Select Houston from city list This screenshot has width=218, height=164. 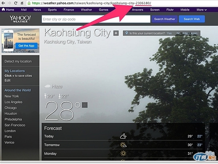click(11, 114)
